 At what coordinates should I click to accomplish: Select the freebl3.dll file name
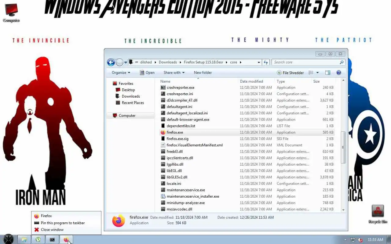175,152
